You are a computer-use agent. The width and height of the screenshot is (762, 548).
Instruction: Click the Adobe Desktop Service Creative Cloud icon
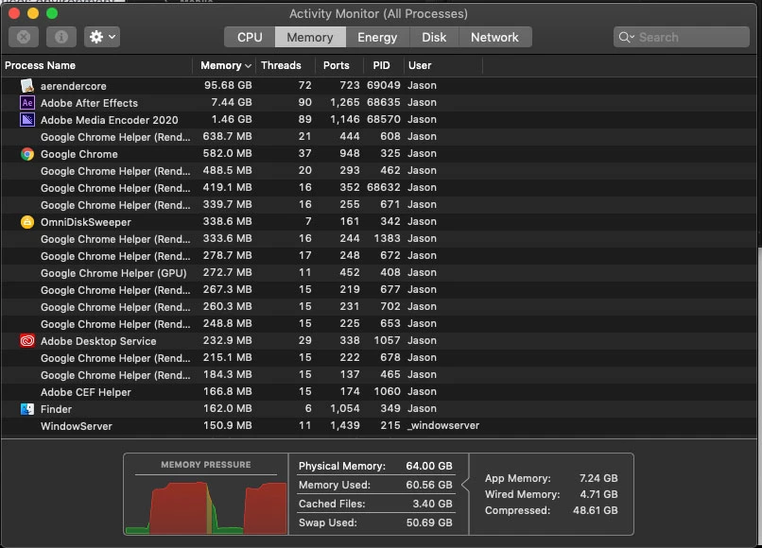[x=27, y=341]
